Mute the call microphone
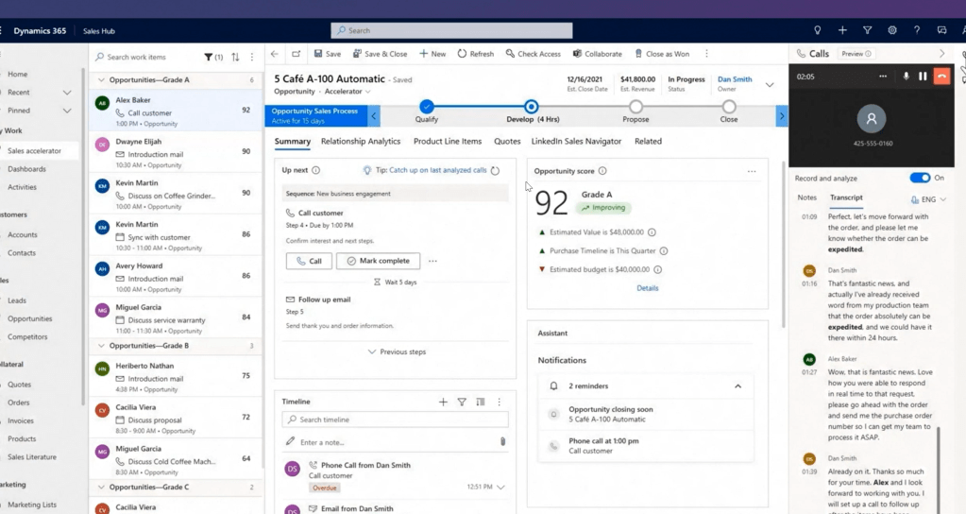This screenshot has height=514, width=966. click(x=906, y=77)
